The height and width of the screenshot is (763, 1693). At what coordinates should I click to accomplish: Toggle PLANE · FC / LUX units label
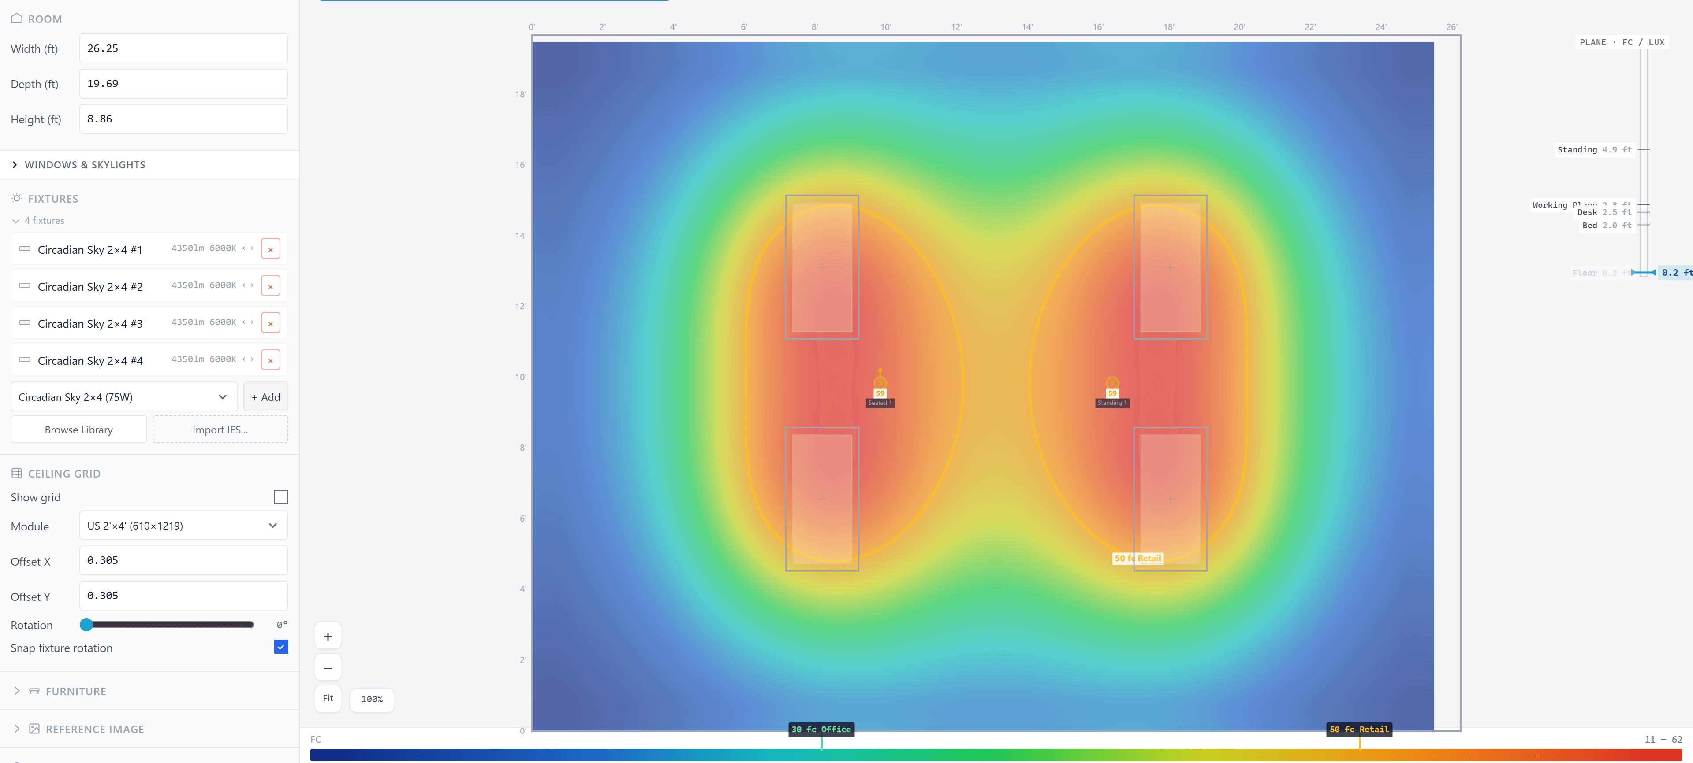tap(1622, 42)
